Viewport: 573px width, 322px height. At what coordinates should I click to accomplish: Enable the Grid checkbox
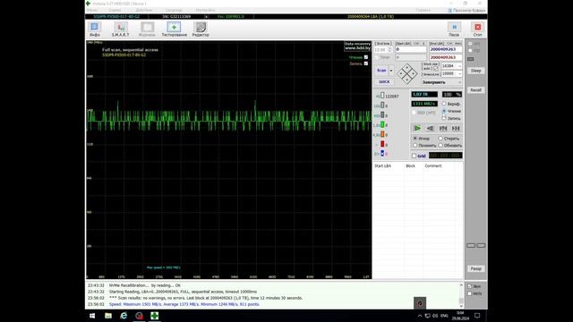coord(414,156)
